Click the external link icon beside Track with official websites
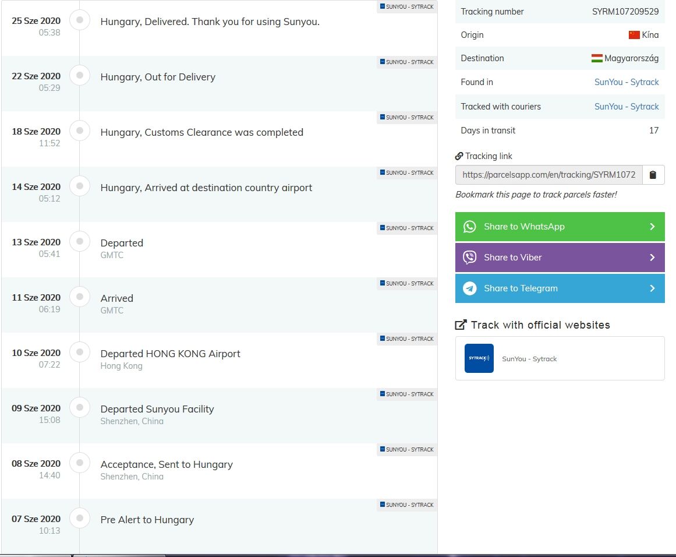This screenshot has width=676, height=557. [x=461, y=325]
